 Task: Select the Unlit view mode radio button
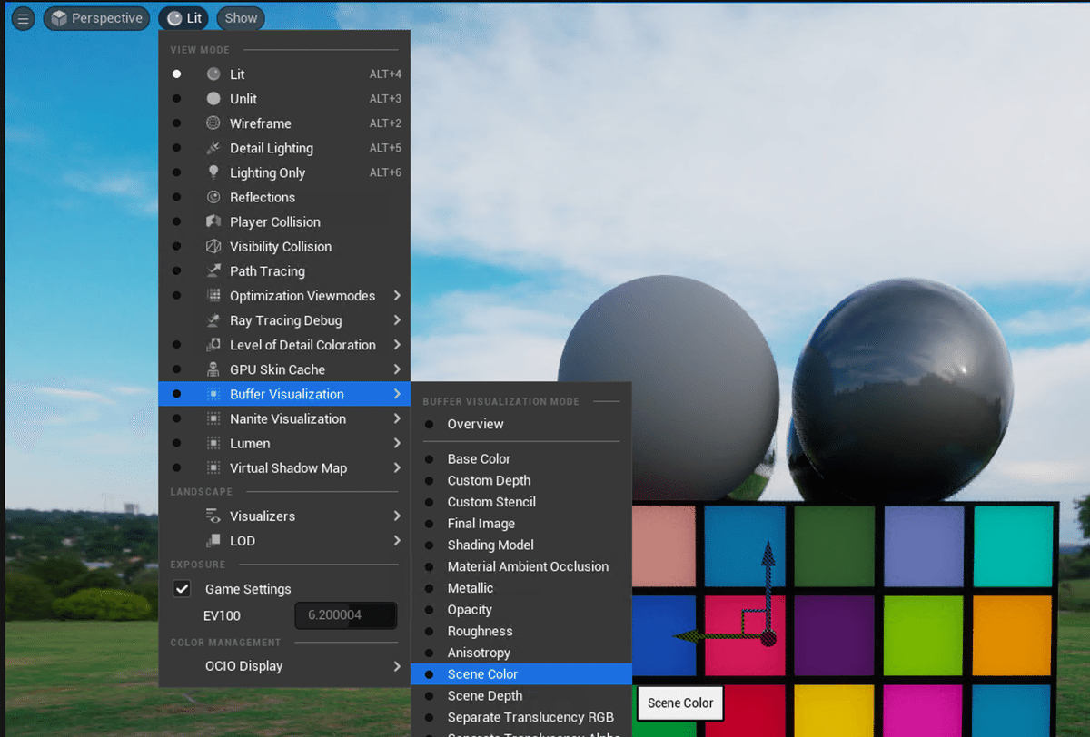pyautogui.click(x=176, y=98)
